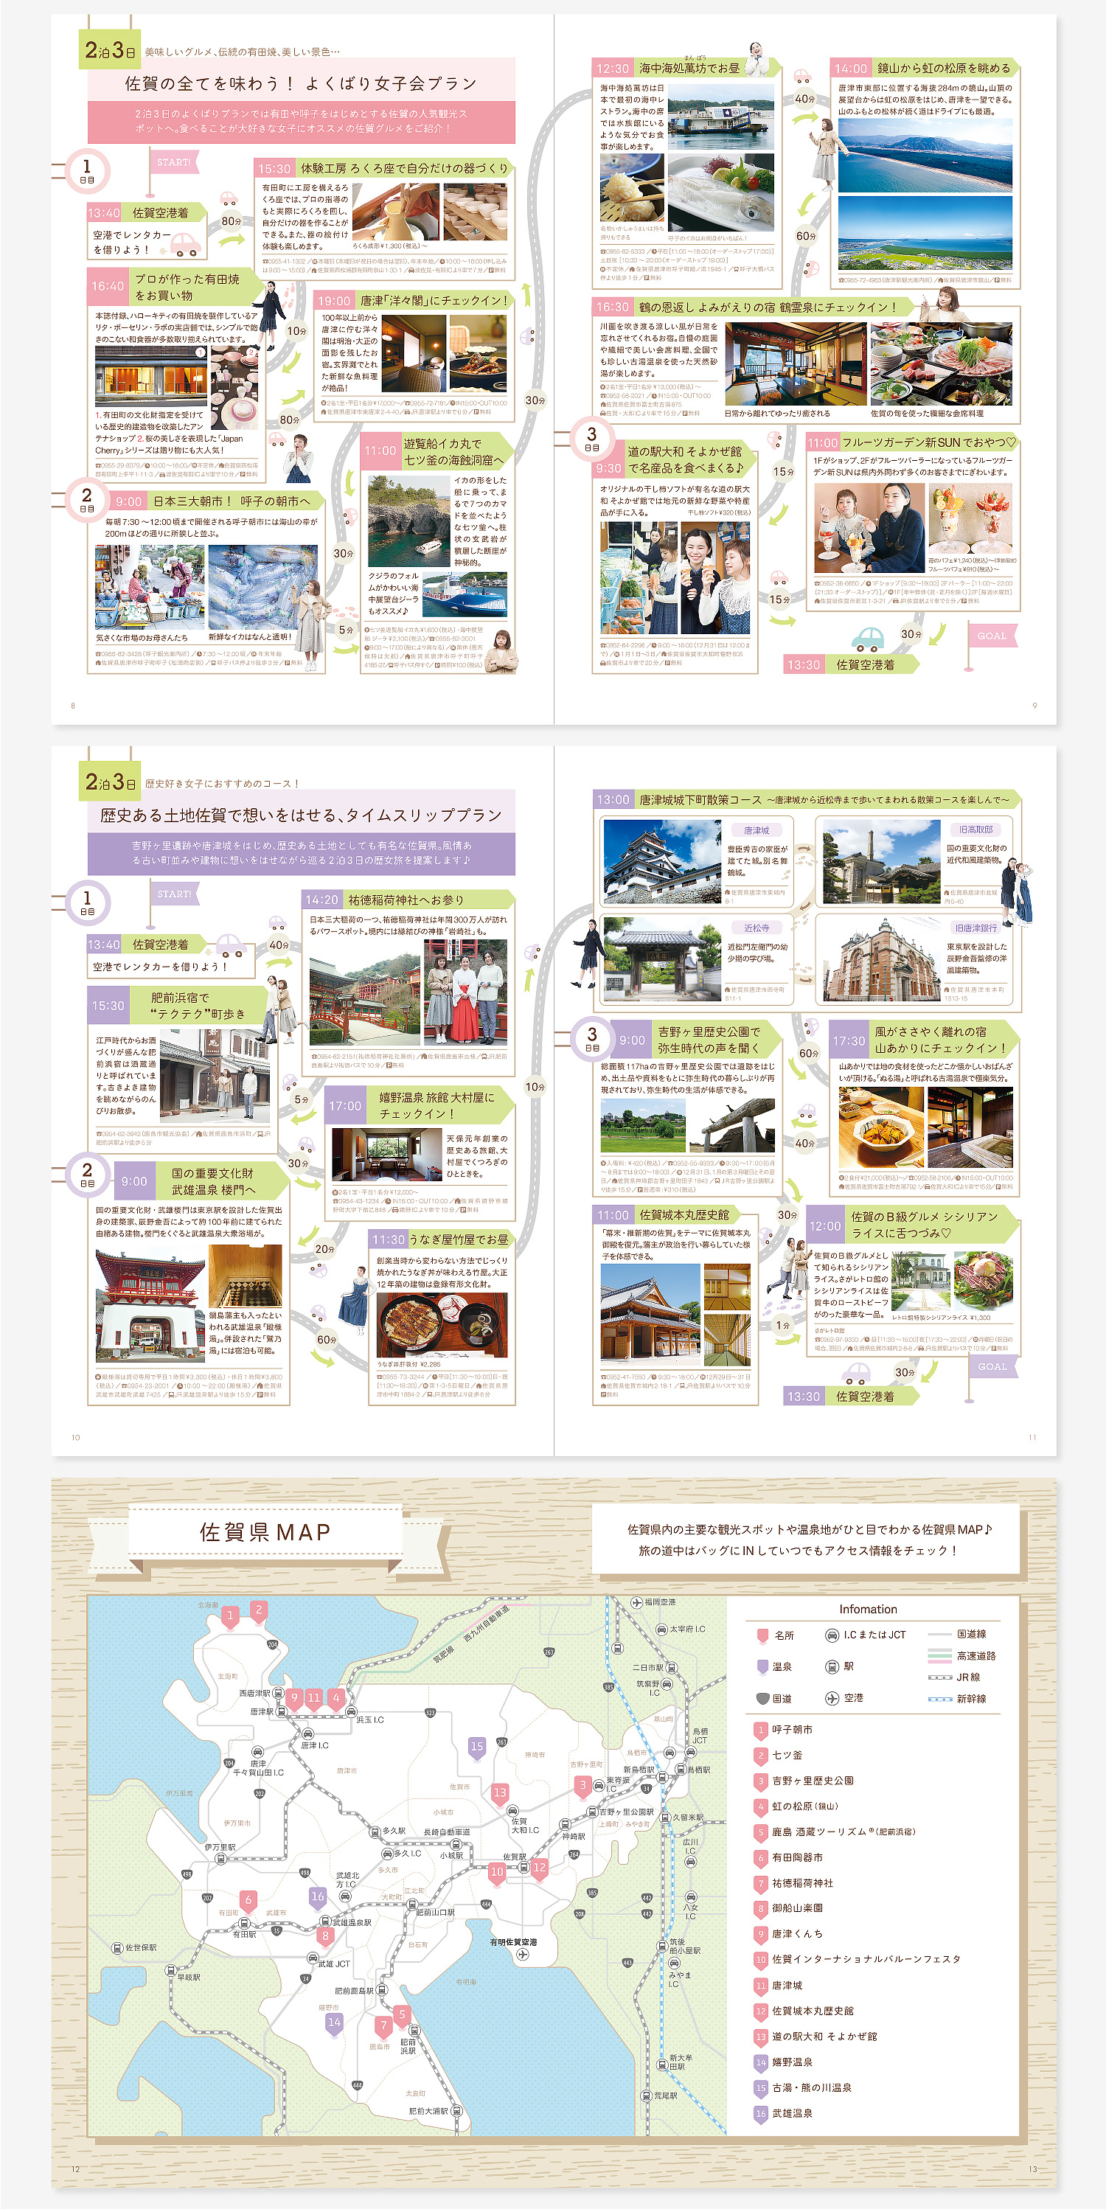Open the 唐津城 castle photo
1106x2212 pixels.
pyautogui.click(x=661, y=860)
